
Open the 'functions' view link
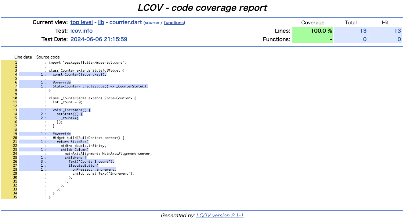click(174, 23)
